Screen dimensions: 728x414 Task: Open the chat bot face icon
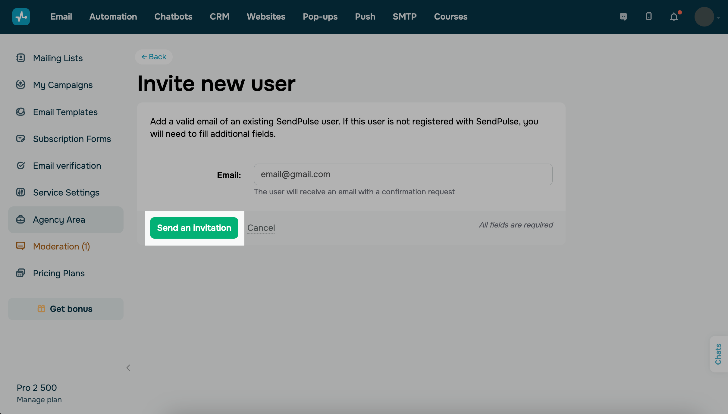click(x=623, y=17)
